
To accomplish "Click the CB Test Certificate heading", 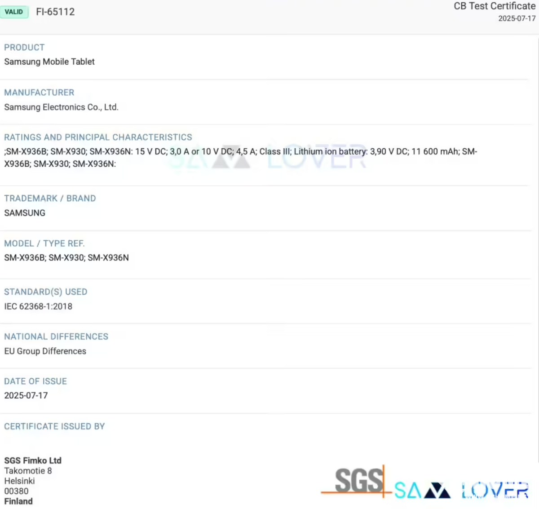I will (495, 6).
